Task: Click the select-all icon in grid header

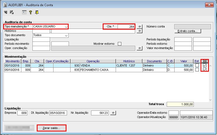Action: pyautogui.click(x=205, y=61)
